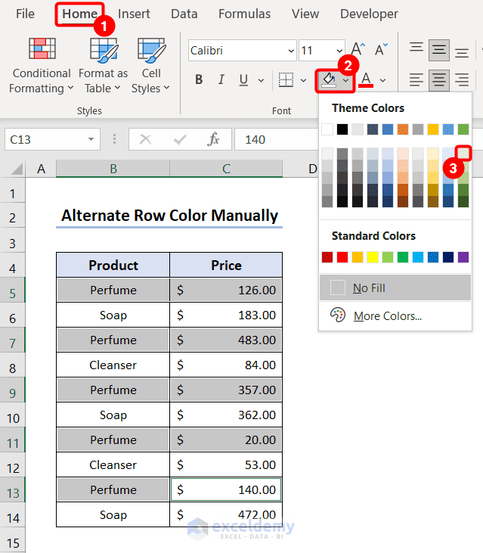Open the font size 11 dropdown
483x553 pixels.
pyautogui.click(x=339, y=51)
